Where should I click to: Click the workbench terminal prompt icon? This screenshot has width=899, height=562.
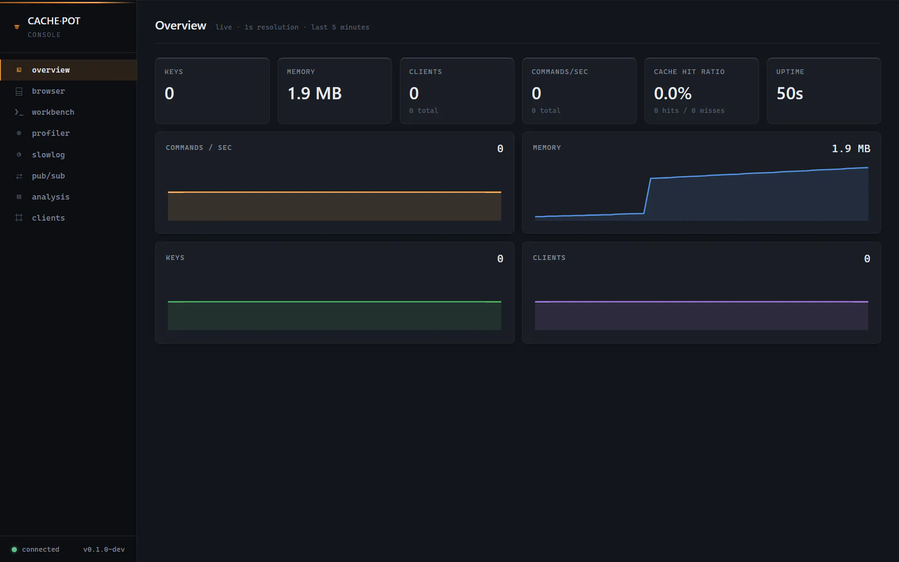[x=19, y=112]
